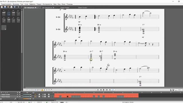Adjust track 1 volume slider
Image resolution: width=183 pixels, height=103 pixels.
pyautogui.click(x=27, y=94)
